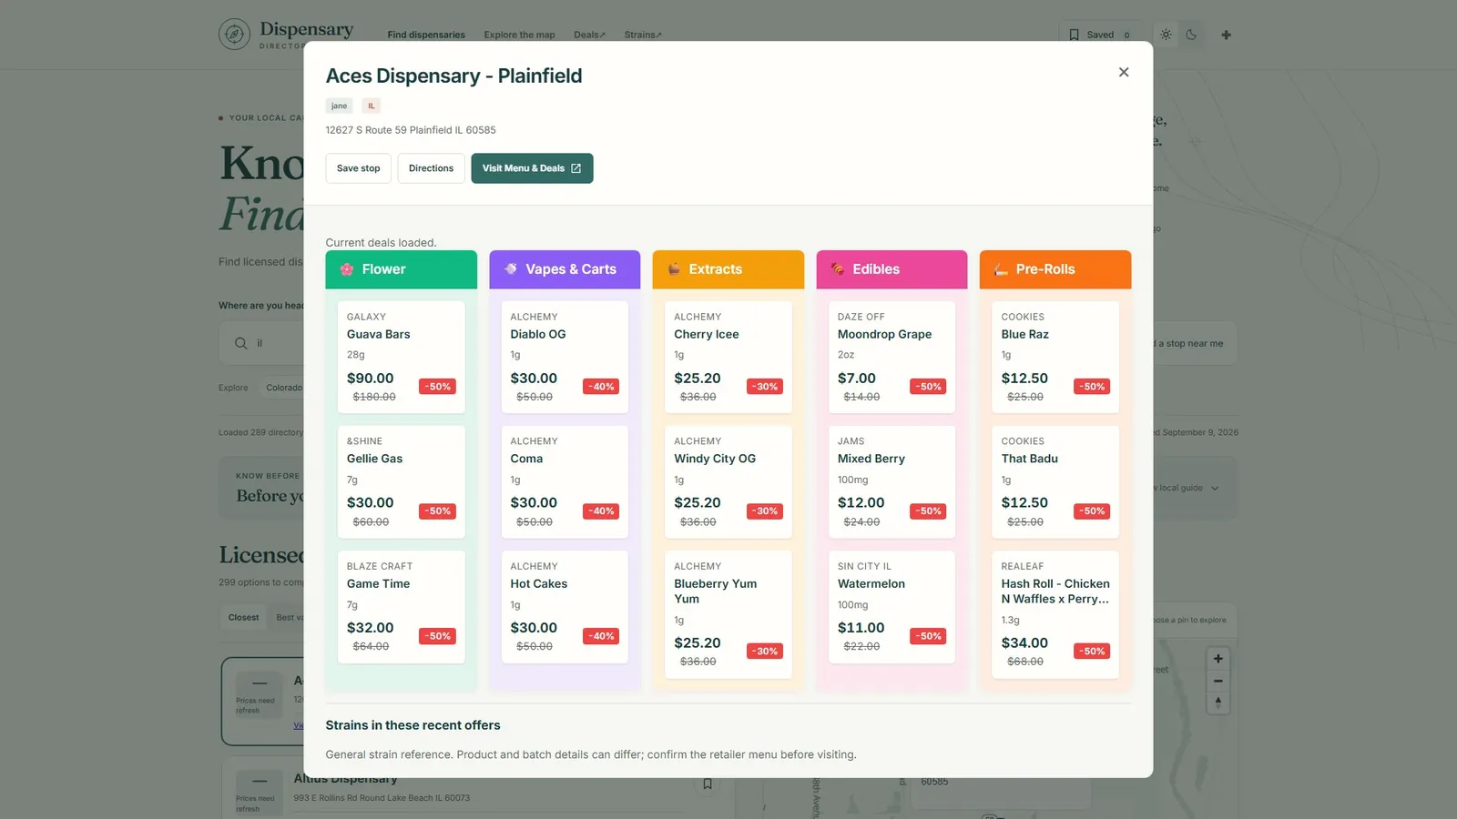1457x819 pixels.
Task: Open Guava Bars deal card
Action: (402, 357)
